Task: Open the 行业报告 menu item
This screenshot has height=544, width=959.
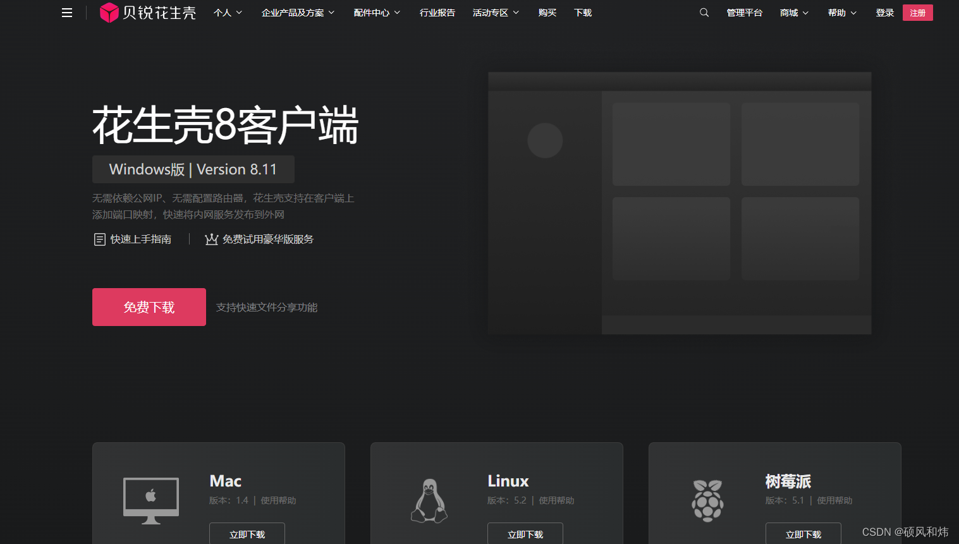Action: click(437, 12)
